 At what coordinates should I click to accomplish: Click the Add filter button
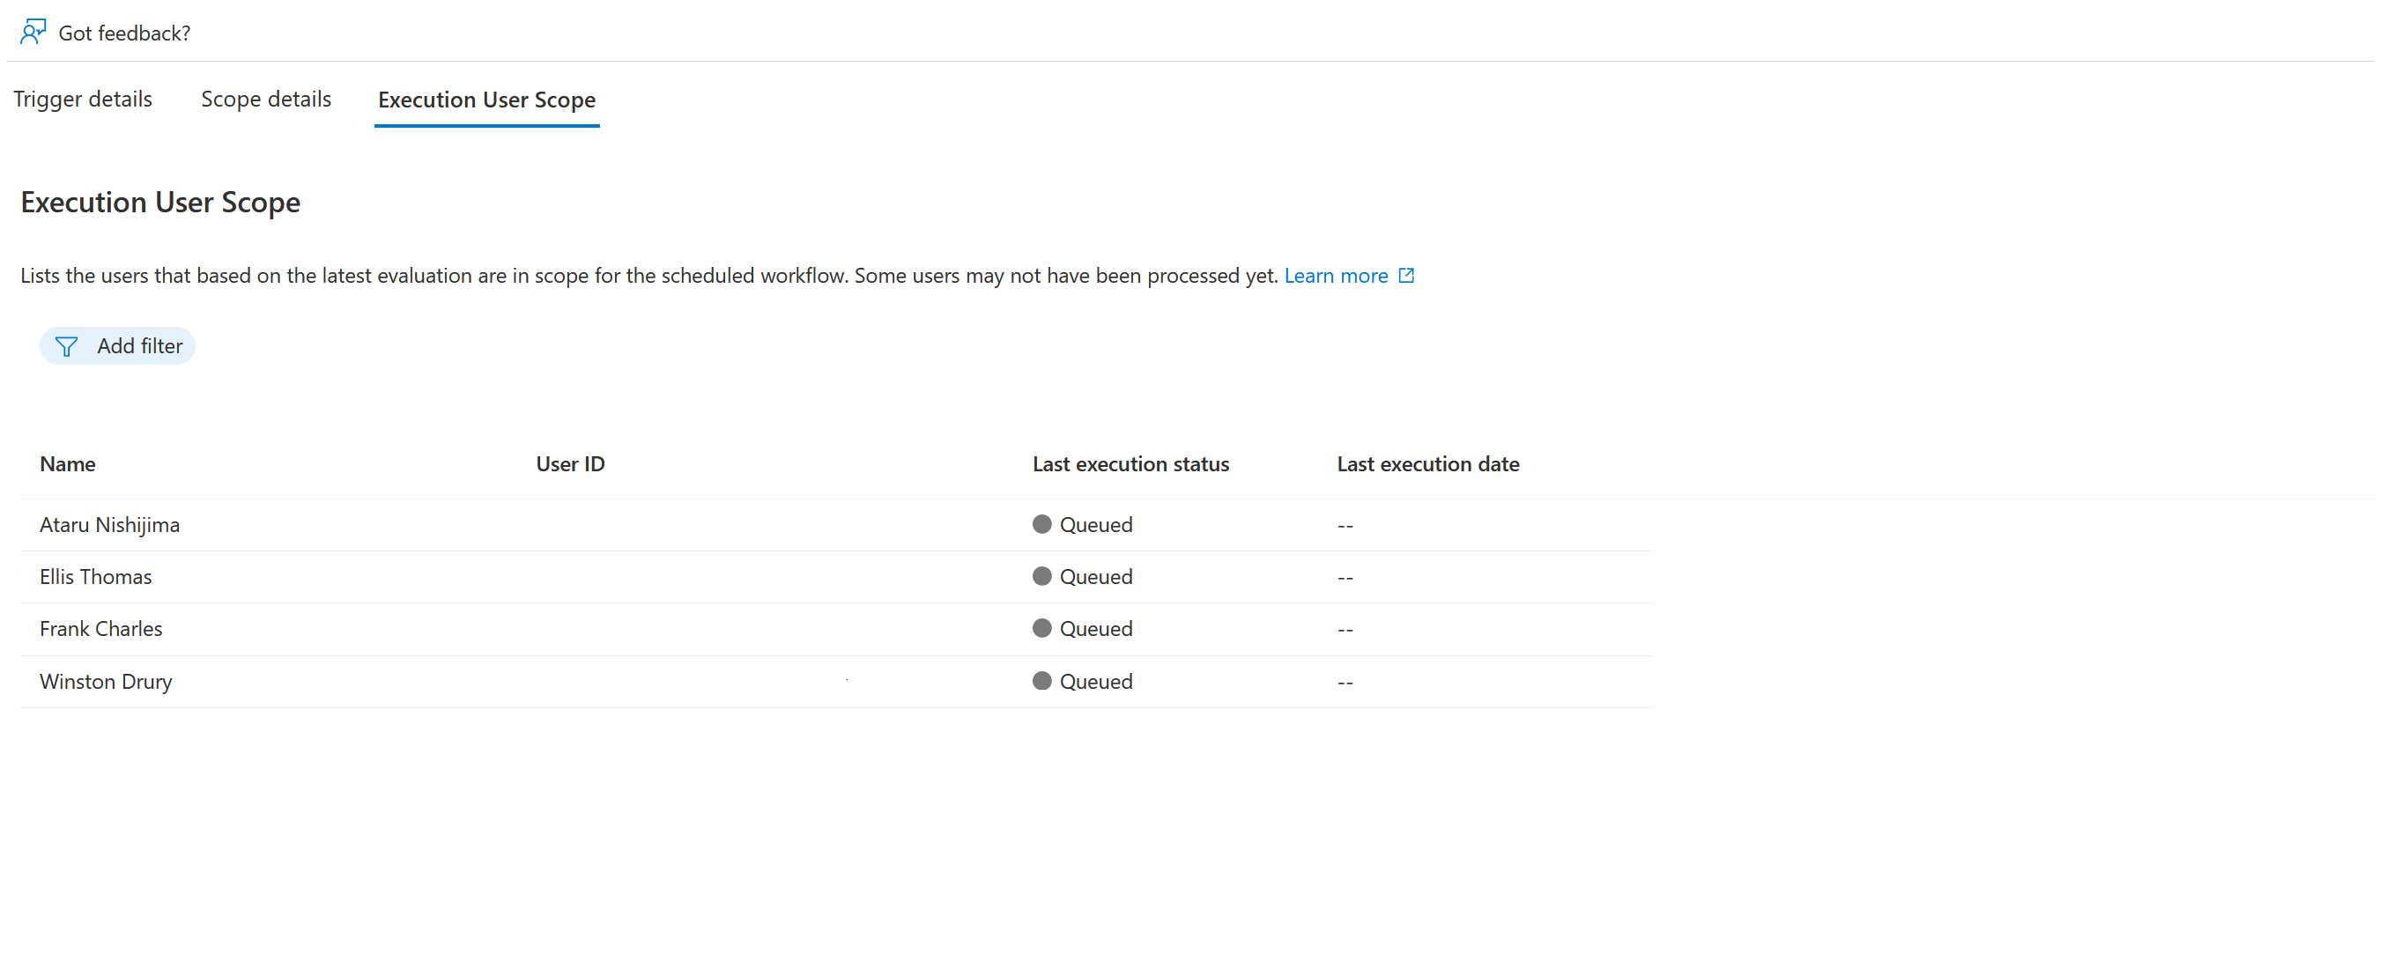click(x=117, y=345)
